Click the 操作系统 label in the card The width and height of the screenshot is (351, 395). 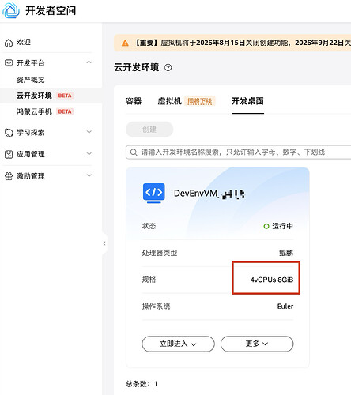coord(156,307)
